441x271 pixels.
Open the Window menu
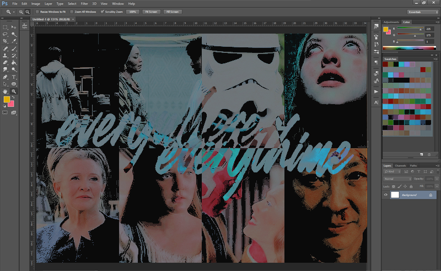118,4
